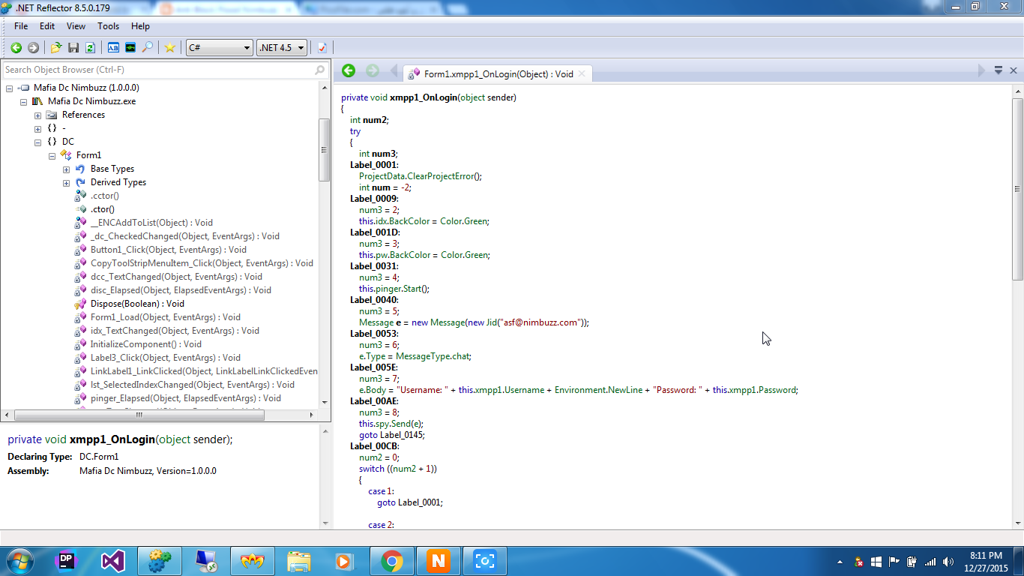The height and width of the screenshot is (576, 1024).
Task: Open the Edit menu
Action: (x=47, y=26)
